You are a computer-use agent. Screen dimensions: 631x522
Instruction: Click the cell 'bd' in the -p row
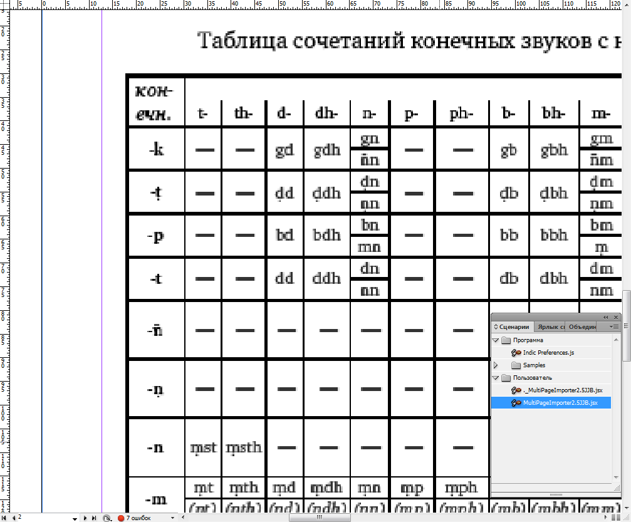[x=284, y=235]
